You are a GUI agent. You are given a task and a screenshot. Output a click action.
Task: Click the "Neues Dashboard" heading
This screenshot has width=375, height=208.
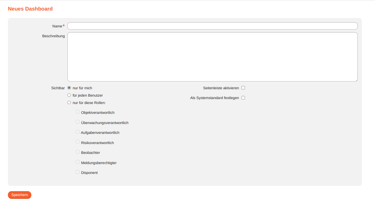pos(30,8)
